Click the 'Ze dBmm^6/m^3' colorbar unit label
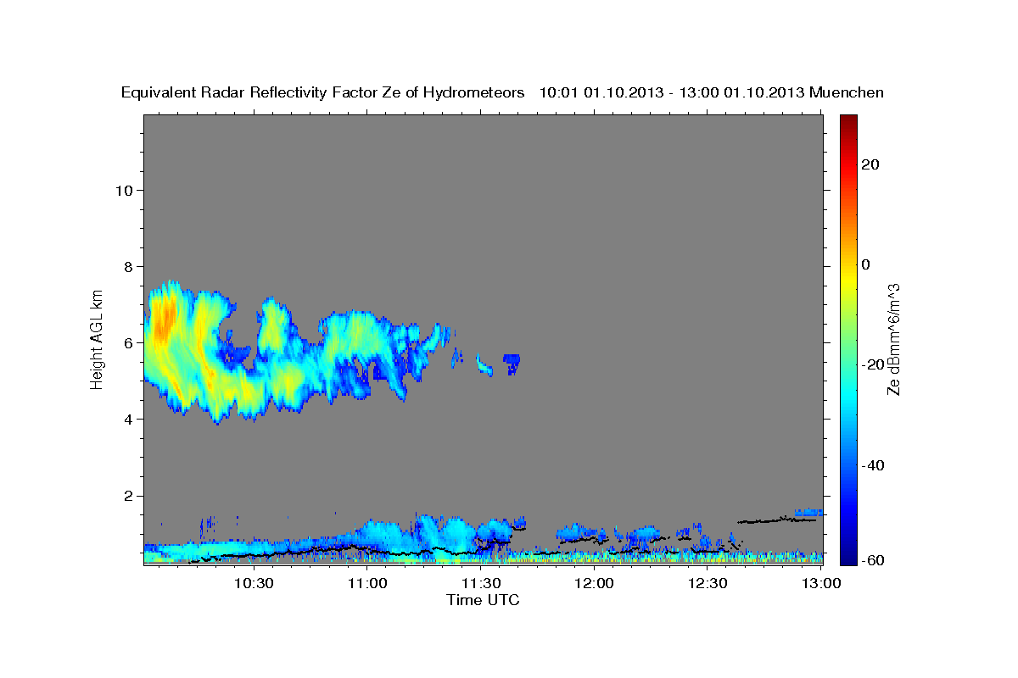 893,339
